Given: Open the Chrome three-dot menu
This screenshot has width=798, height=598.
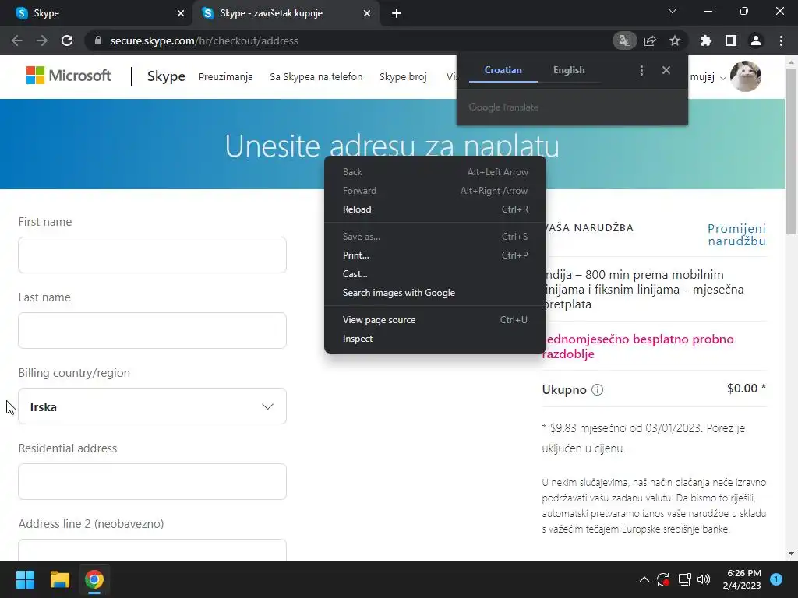Looking at the screenshot, I should pyautogui.click(x=781, y=40).
